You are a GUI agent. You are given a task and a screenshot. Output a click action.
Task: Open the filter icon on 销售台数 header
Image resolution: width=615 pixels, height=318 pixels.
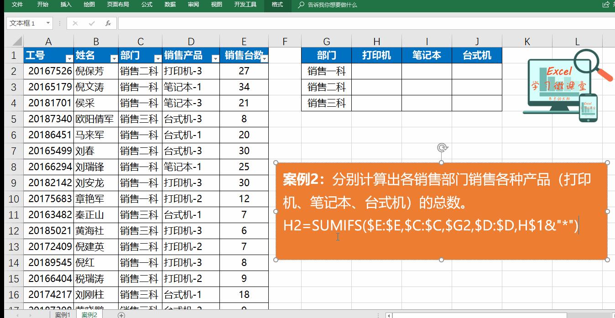pos(264,59)
